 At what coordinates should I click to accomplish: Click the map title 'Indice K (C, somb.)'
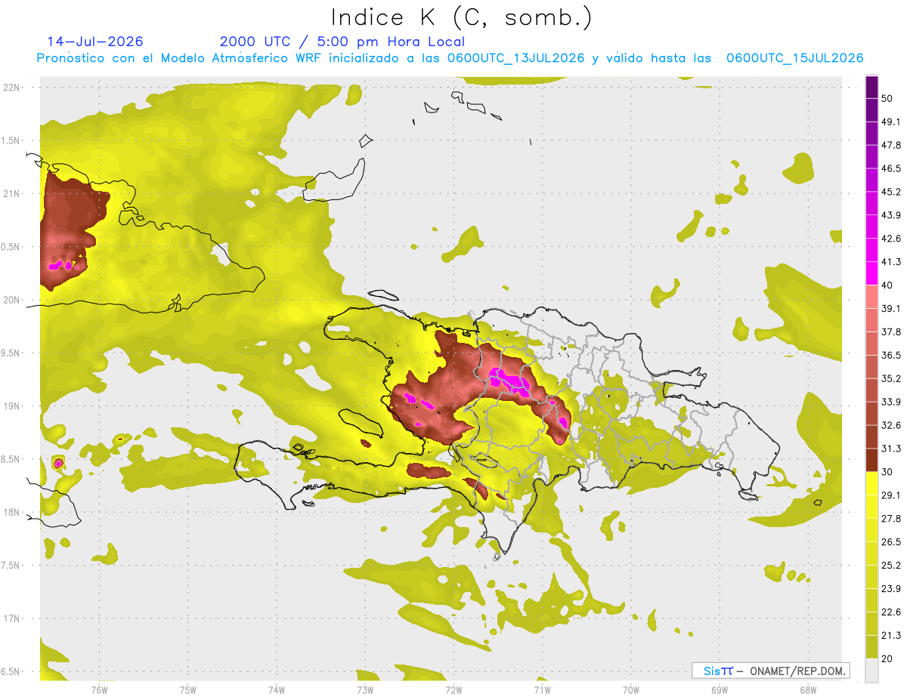point(462,17)
